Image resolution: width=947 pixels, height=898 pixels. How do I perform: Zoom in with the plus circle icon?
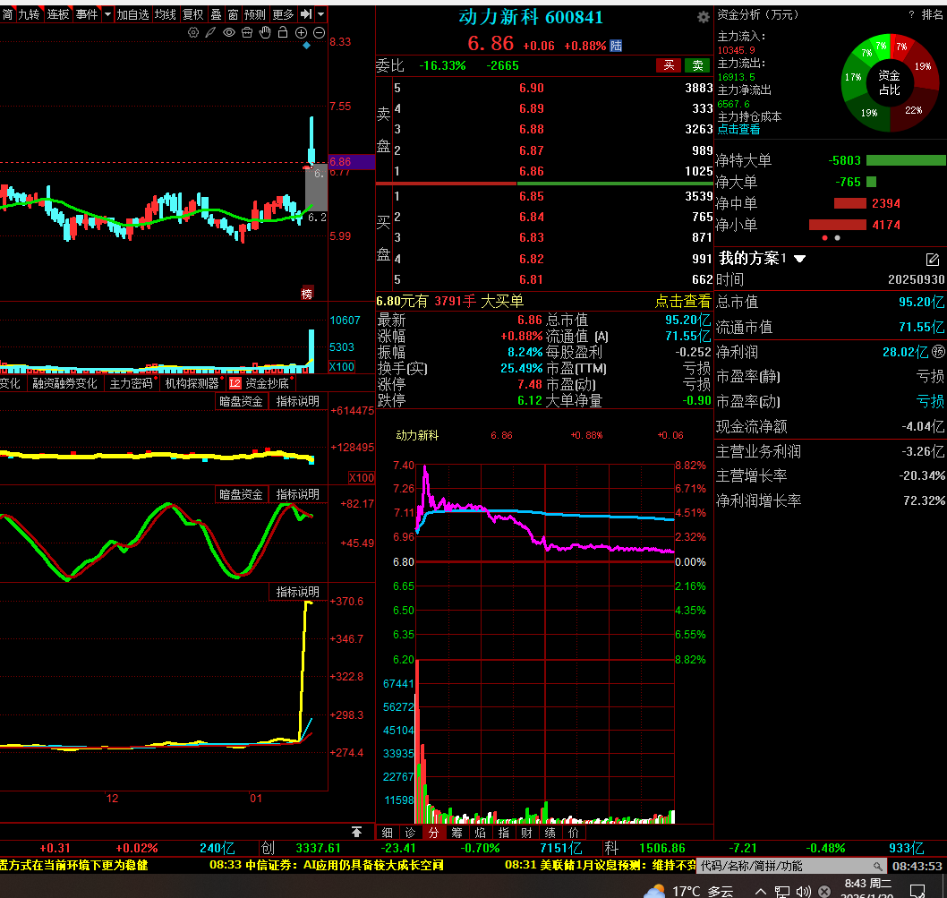(x=302, y=32)
